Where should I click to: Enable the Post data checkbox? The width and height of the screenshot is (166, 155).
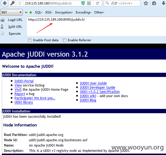point(30,40)
